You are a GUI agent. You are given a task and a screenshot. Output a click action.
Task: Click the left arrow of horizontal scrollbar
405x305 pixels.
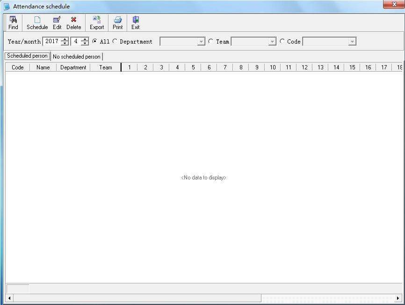[9, 298]
